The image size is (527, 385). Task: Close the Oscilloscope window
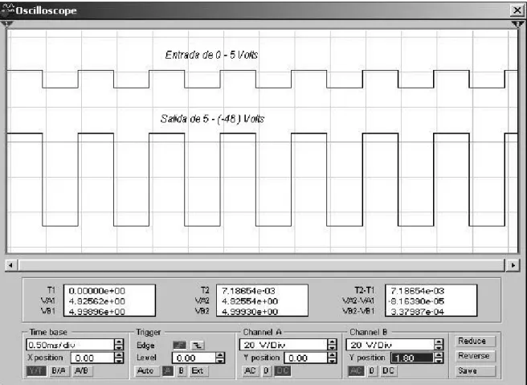(x=517, y=10)
